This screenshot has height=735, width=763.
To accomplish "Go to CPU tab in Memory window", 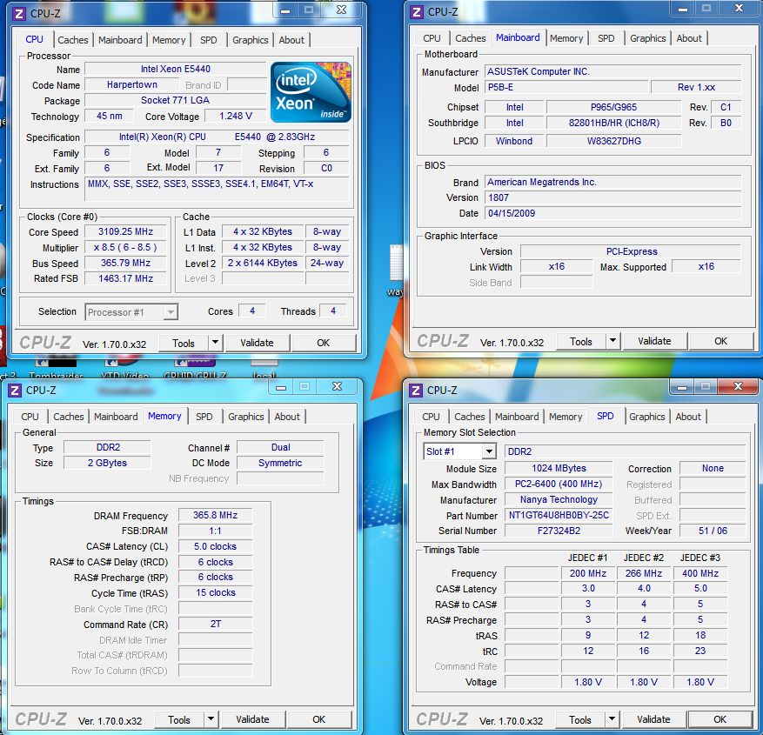I will tap(30, 417).
